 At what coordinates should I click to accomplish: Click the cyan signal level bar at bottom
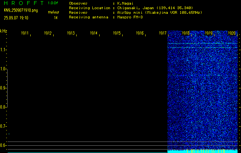202,151
